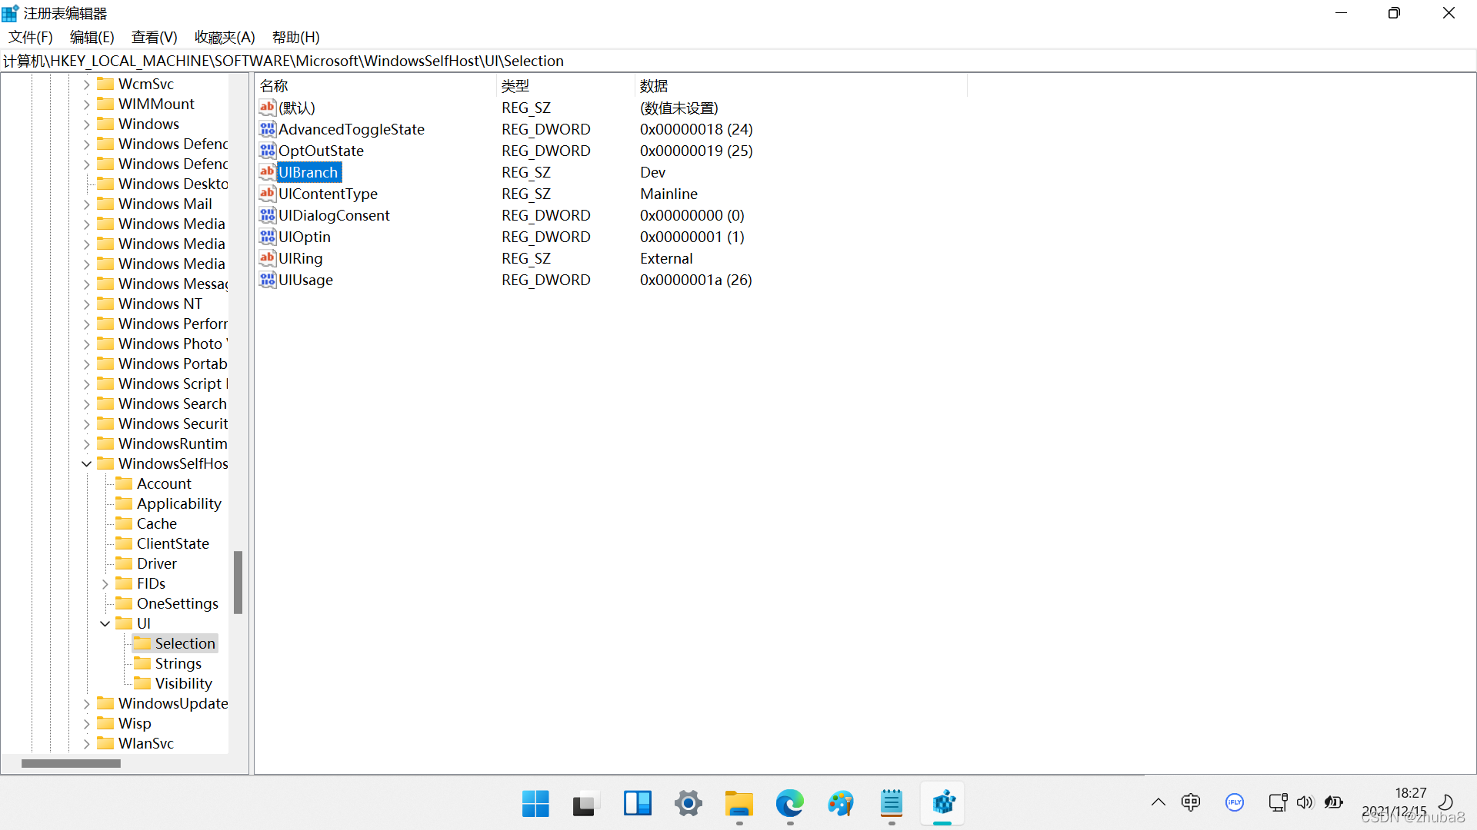This screenshot has width=1477, height=830.
Task: Open Task View in the taskbar
Action: pyautogui.click(x=586, y=804)
